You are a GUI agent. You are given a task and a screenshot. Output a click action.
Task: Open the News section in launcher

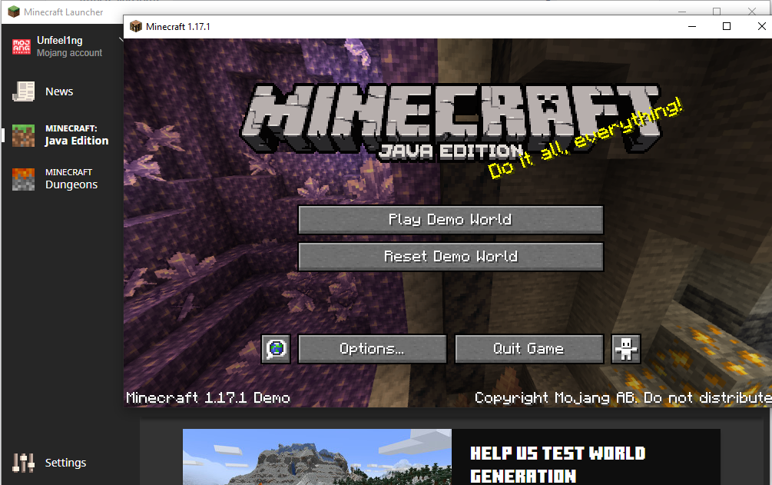click(x=59, y=91)
